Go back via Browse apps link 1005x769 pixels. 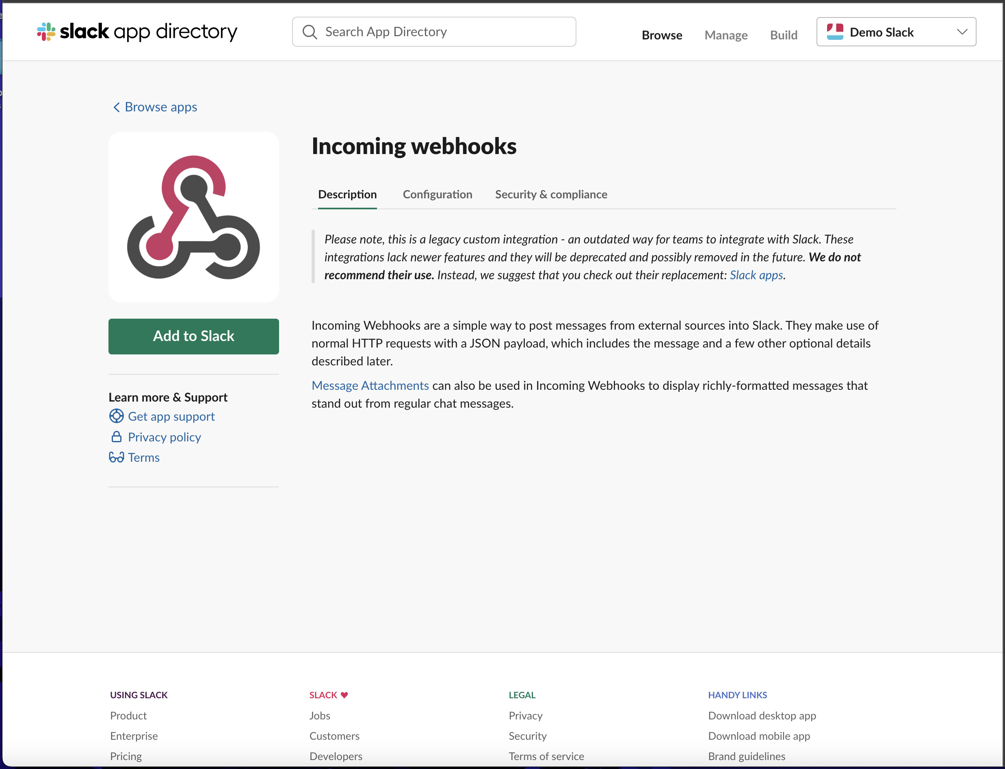pos(161,107)
